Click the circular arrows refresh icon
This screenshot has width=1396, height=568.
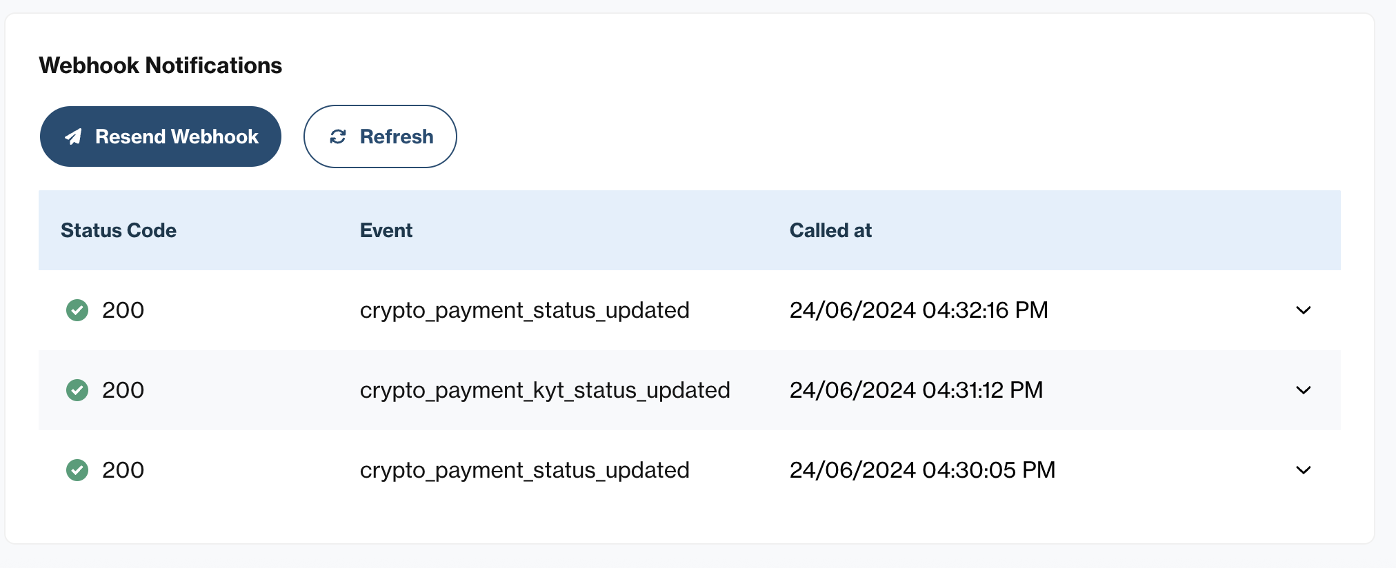pyautogui.click(x=338, y=136)
